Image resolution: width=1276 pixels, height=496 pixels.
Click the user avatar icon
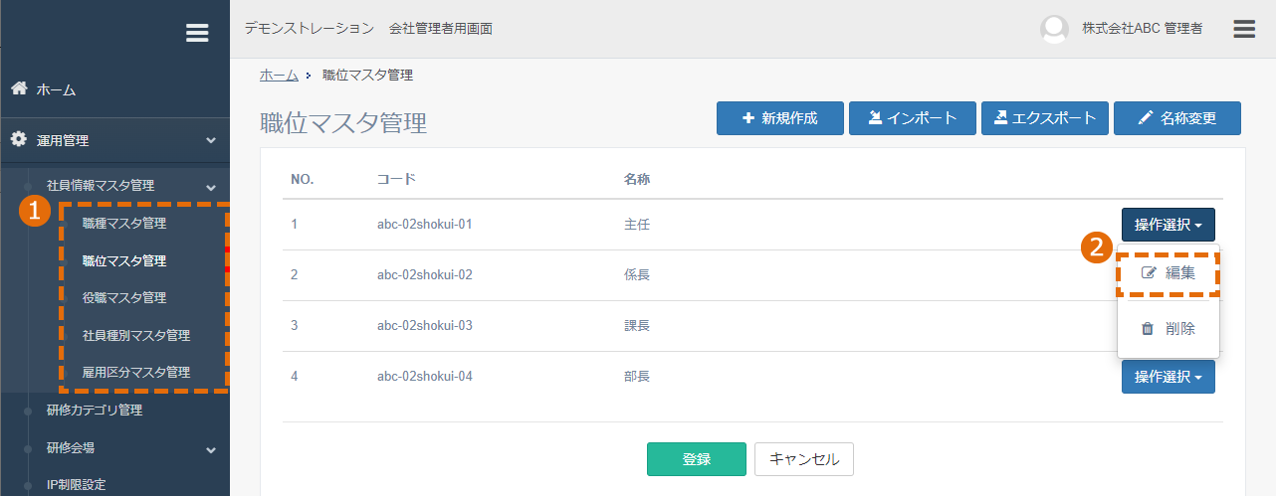(1054, 29)
